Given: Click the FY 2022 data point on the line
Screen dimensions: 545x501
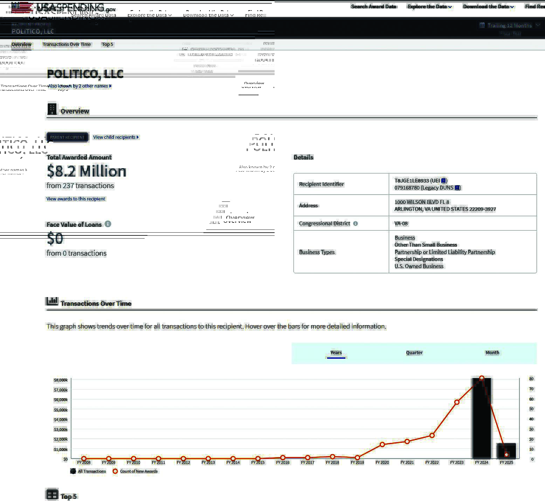Looking at the screenshot, I should click(x=432, y=435).
